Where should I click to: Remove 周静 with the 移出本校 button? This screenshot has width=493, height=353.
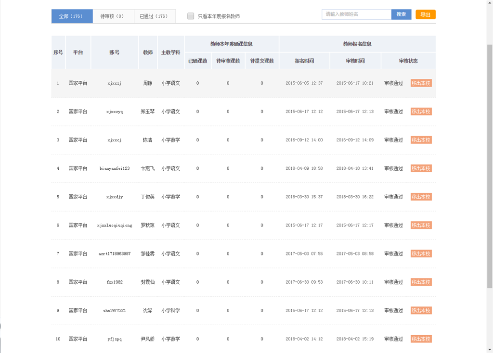[x=421, y=83]
